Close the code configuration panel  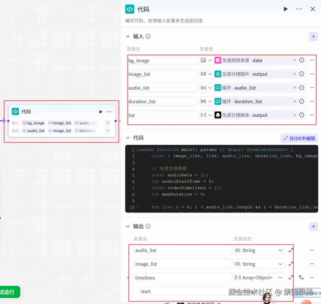[313, 9]
